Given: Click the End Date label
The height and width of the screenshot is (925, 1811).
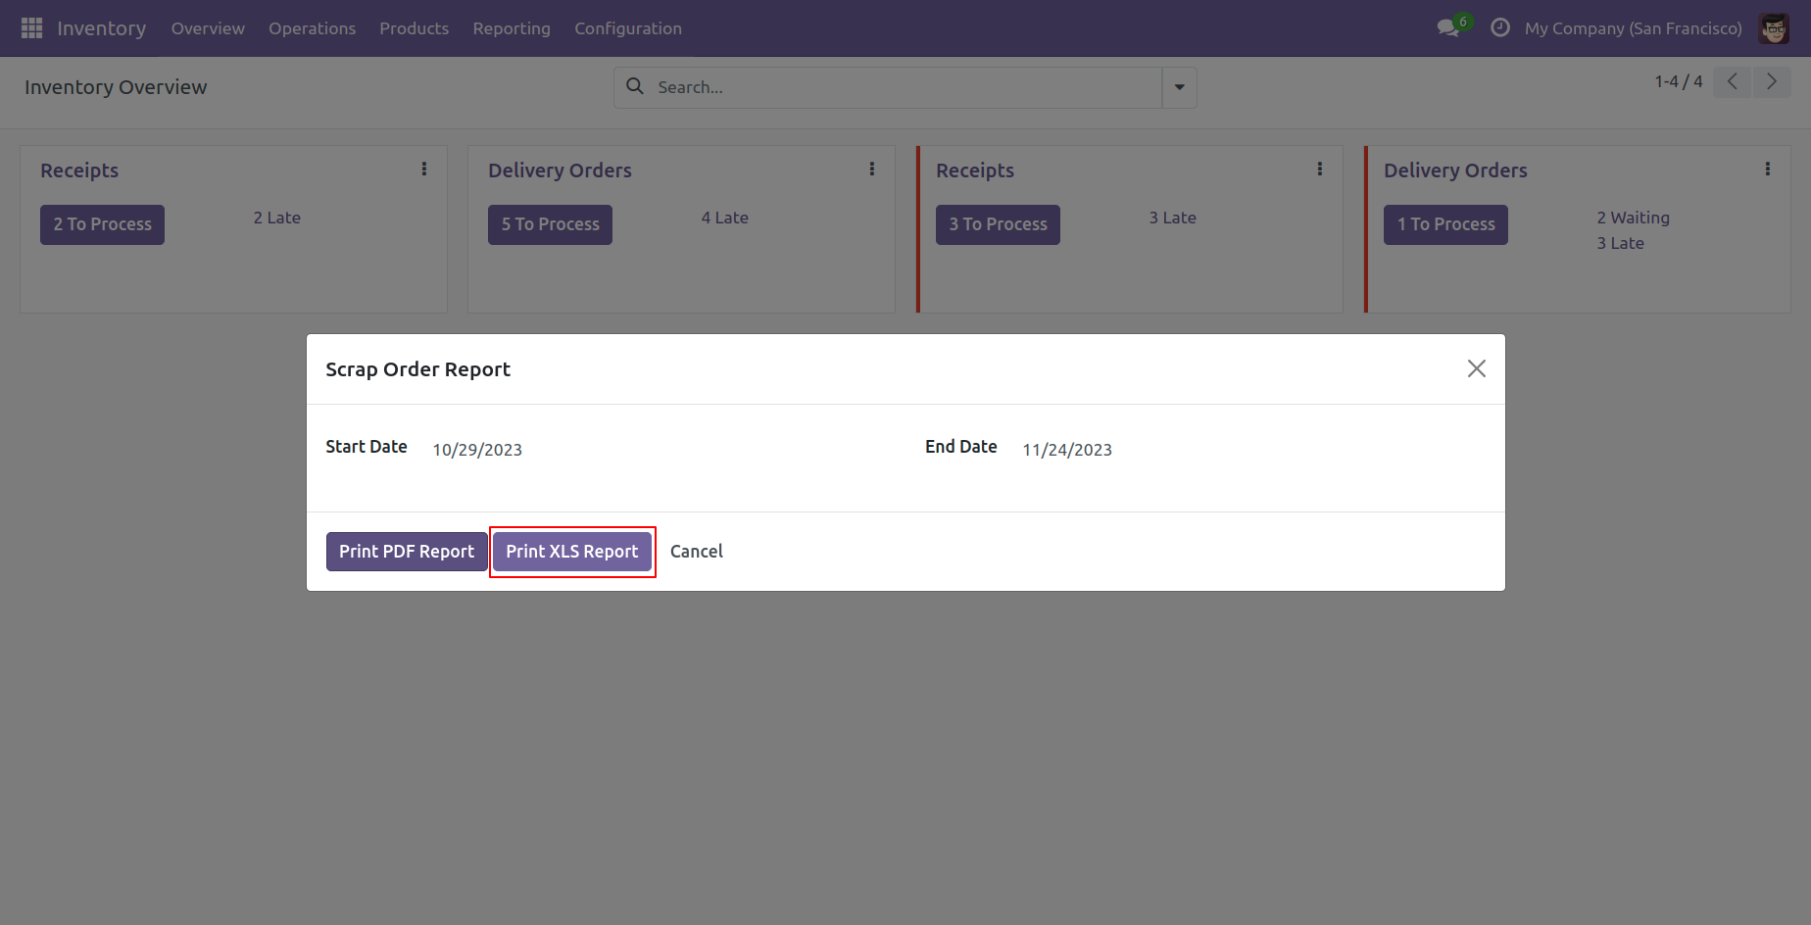Looking at the screenshot, I should click(961, 447).
